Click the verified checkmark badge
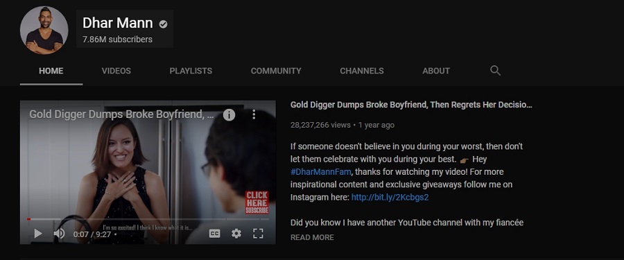This screenshot has height=260, width=624. coord(163,24)
